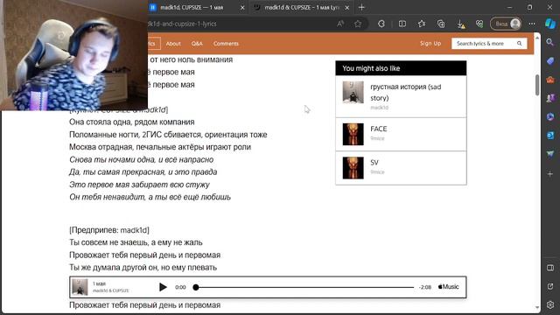Click the player progress slider
Image resolution: width=560 pixels, height=315 pixels.
pos(304,287)
